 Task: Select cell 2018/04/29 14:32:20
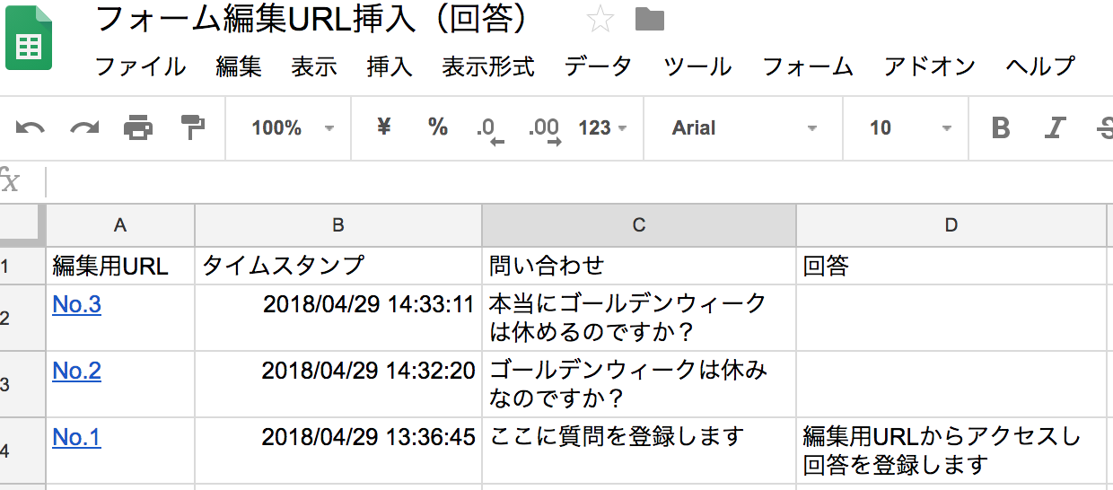[x=338, y=384]
